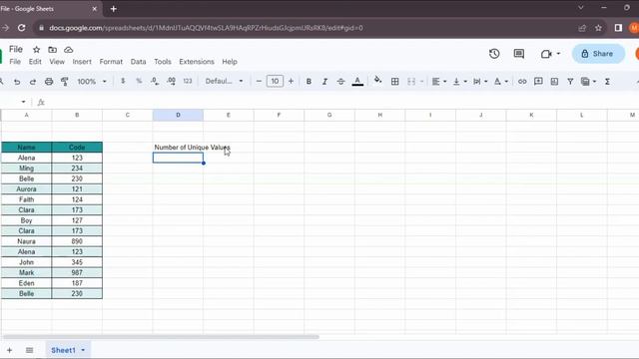This screenshot has width=639, height=359.
Task: Increase font size with plus
Action: [x=291, y=81]
